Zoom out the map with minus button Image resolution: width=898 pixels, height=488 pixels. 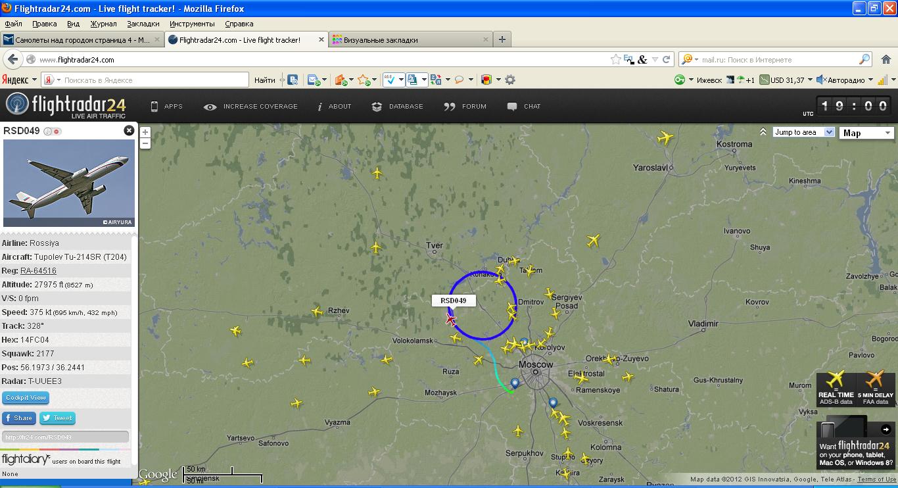[145, 143]
